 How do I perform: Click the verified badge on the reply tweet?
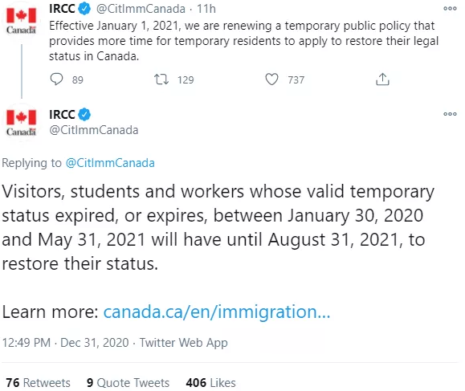[x=84, y=115]
